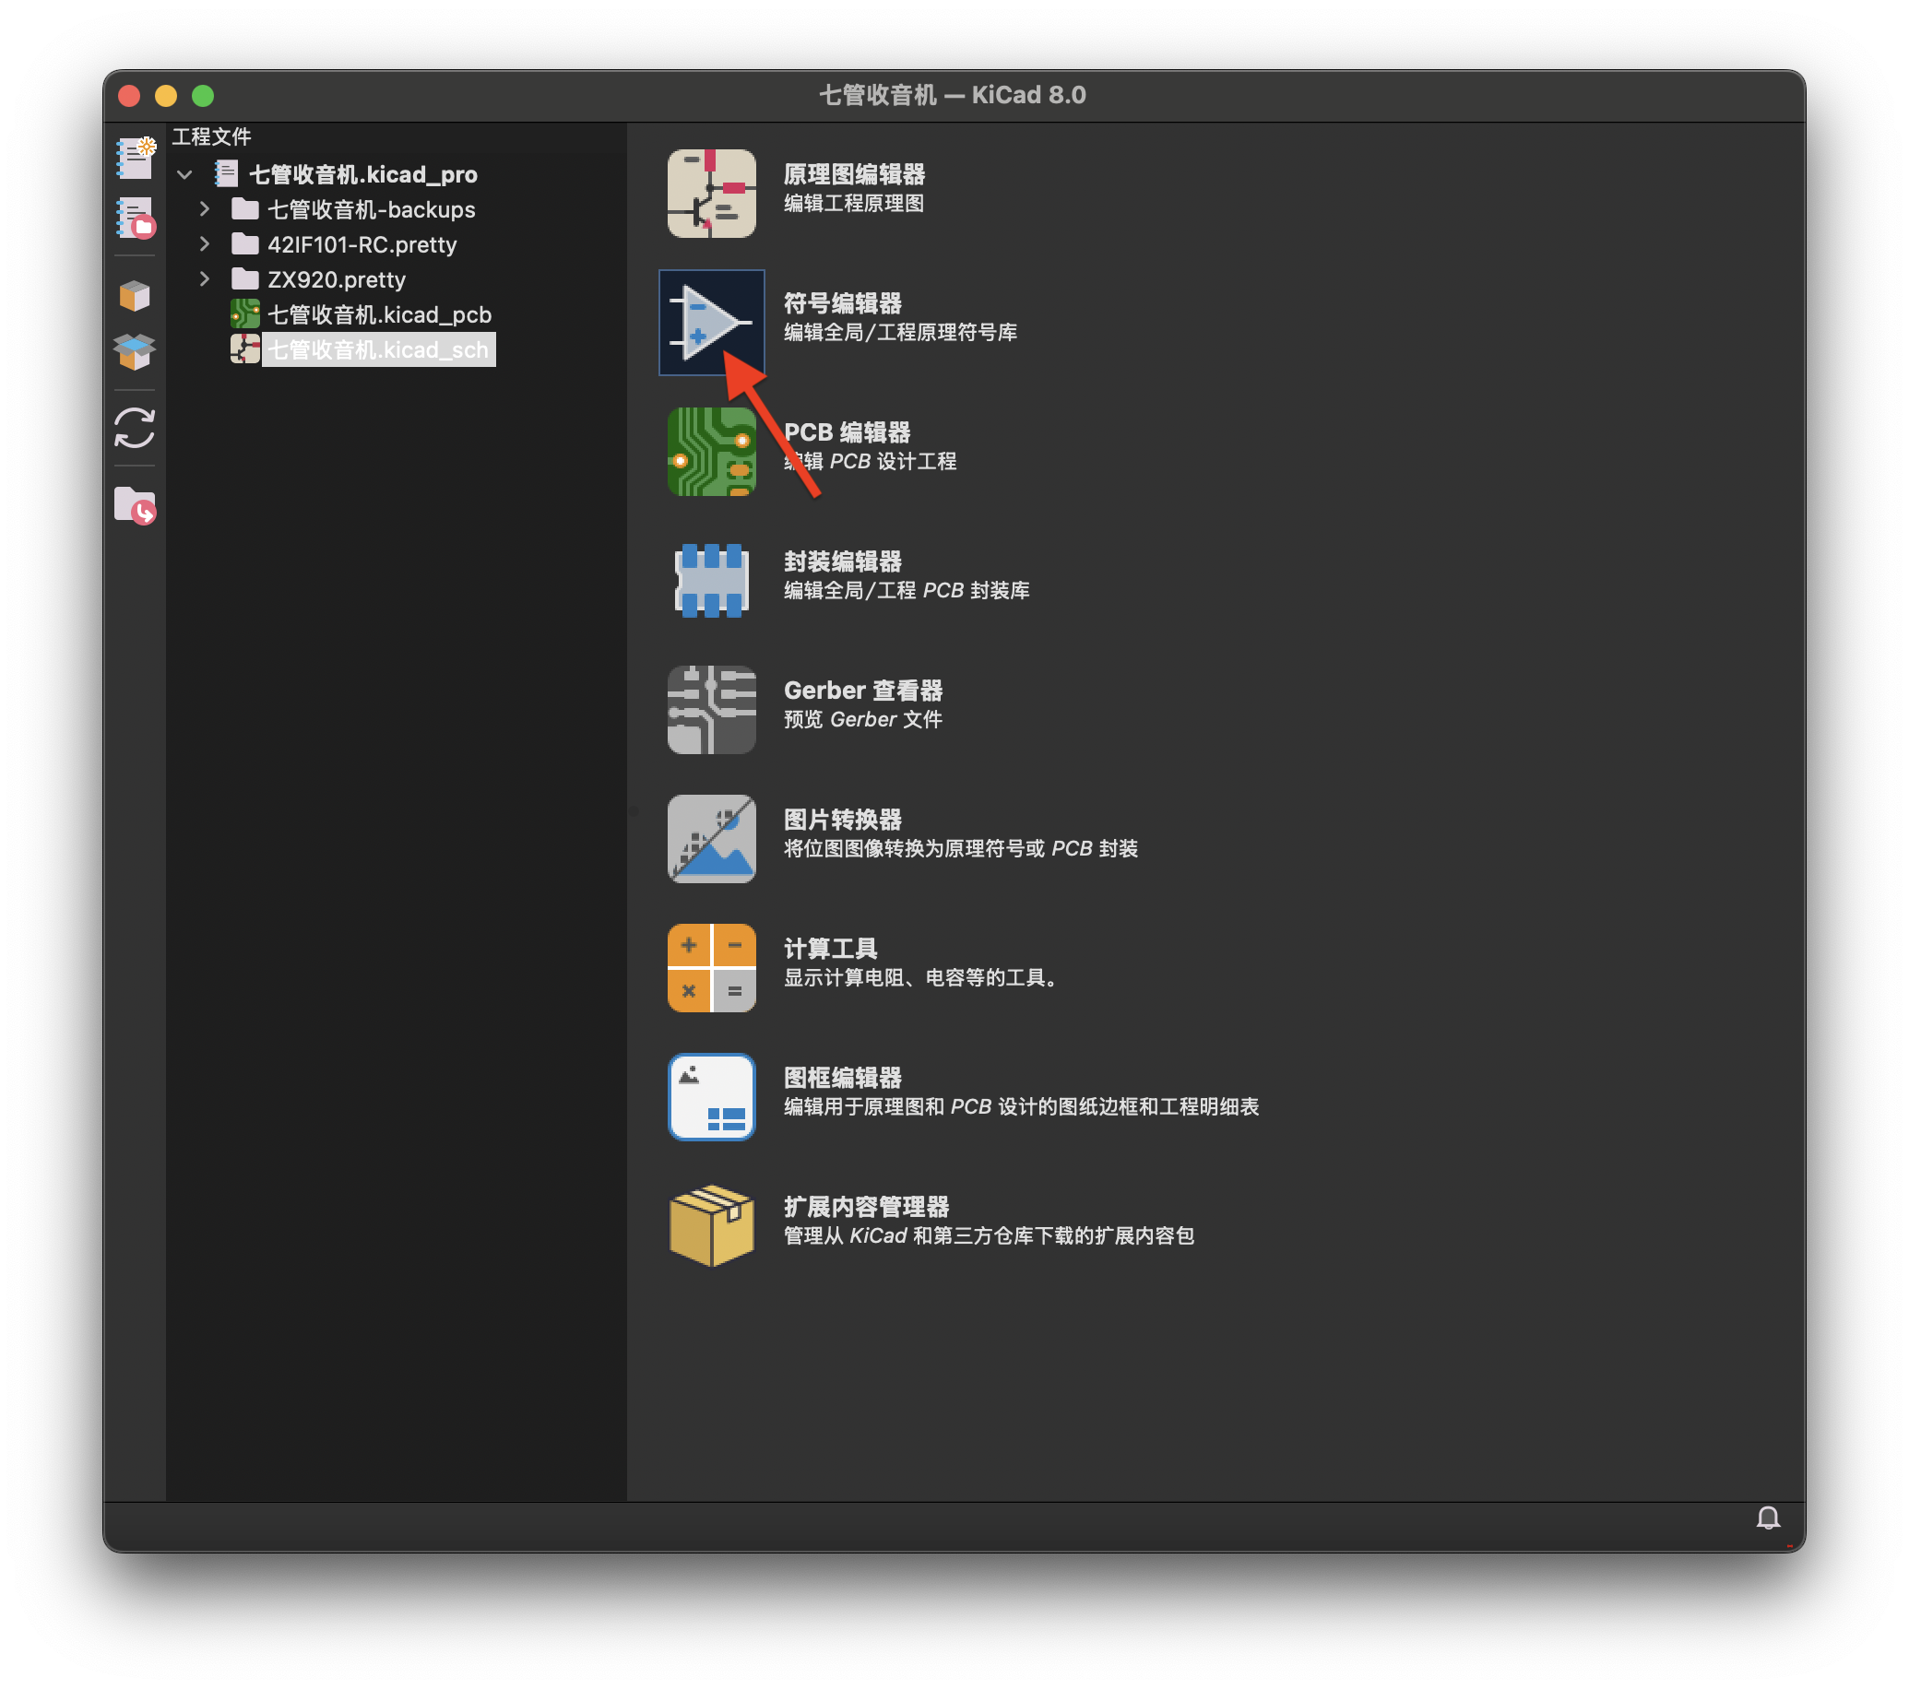Click the 编辑工程原理图 description text
This screenshot has width=1909, height=1689.
(x=854, y=204)
